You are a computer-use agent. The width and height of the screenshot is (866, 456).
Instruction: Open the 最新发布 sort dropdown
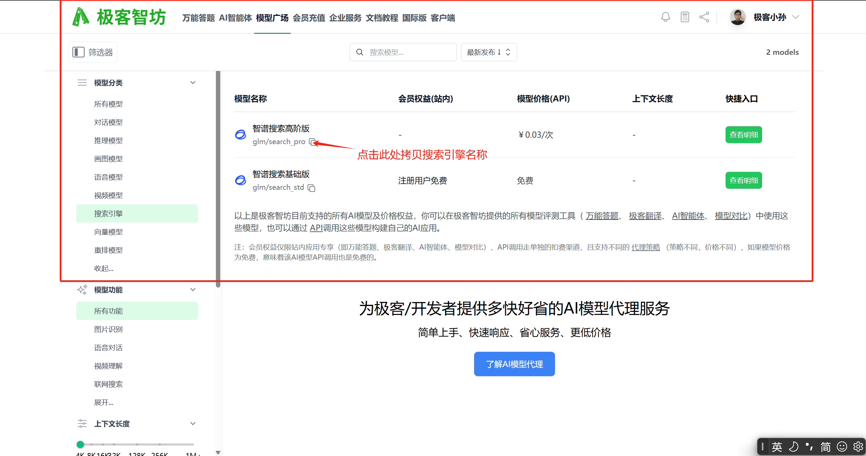click(x=489, y=52)
